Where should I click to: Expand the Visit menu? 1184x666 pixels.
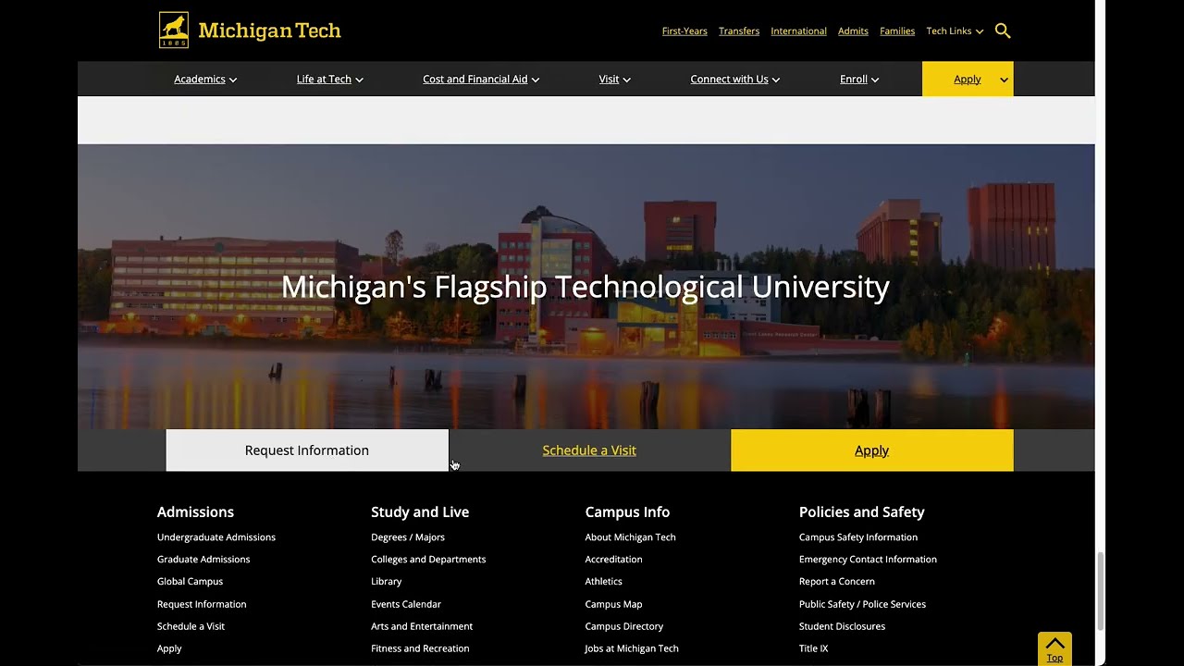[x=615, y=80]
